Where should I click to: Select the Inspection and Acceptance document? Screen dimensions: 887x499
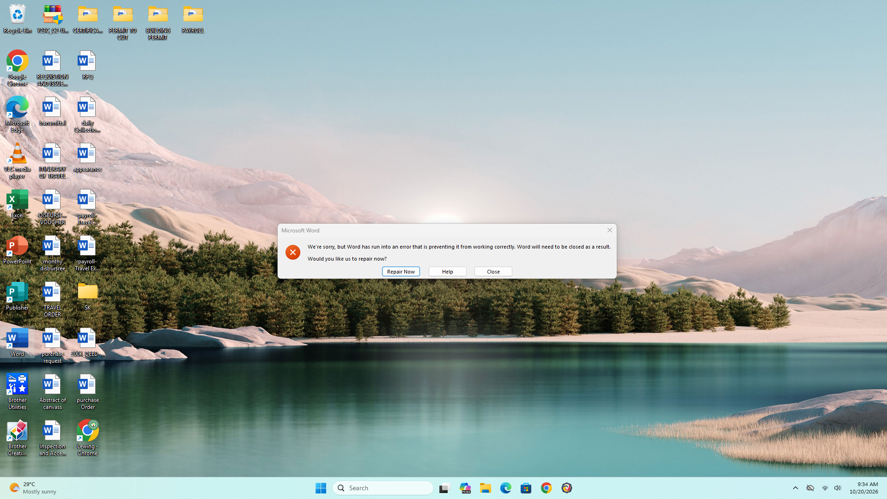53,438
